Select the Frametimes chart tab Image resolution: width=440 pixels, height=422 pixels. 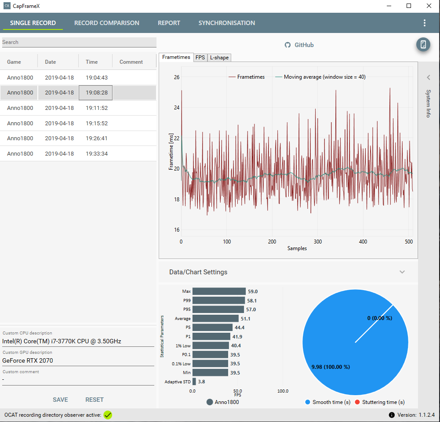(x=176, y=57)
